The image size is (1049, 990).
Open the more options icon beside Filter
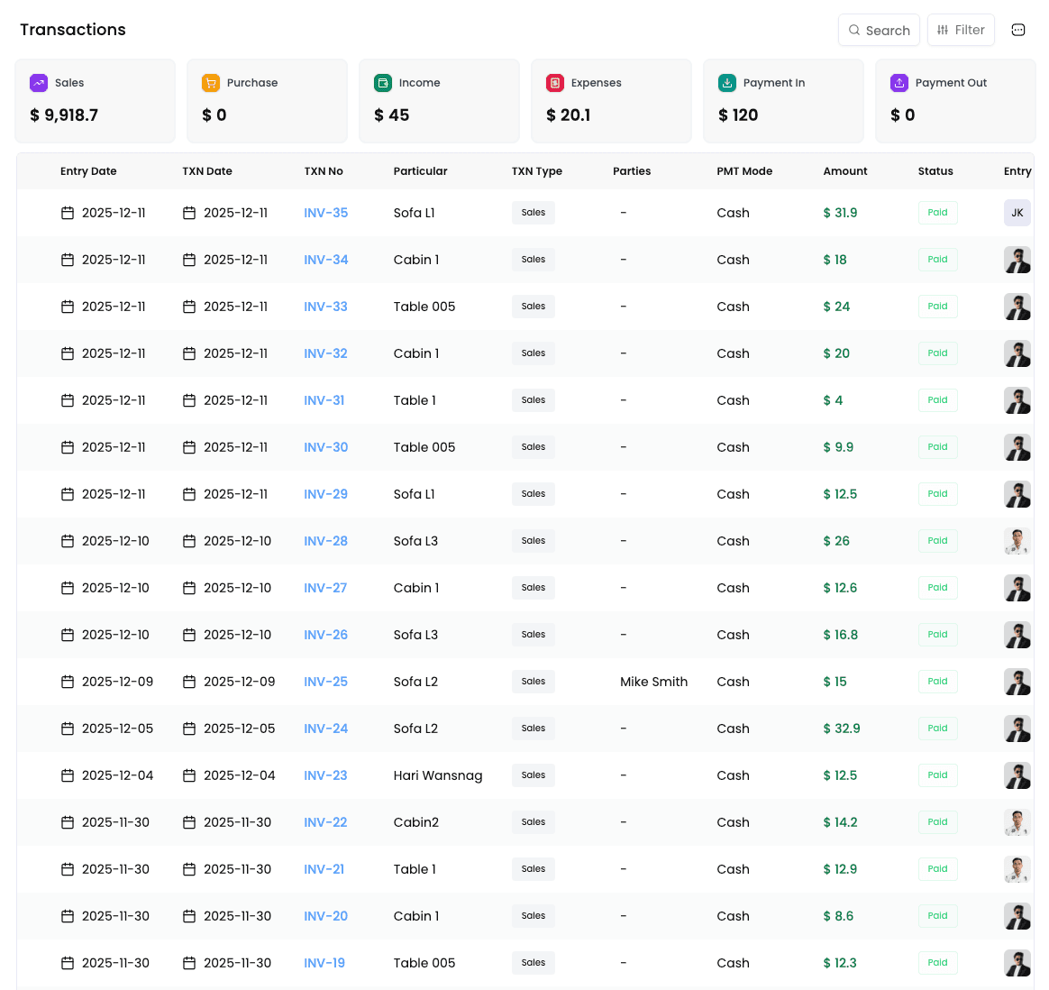[x=1018, y=30]
